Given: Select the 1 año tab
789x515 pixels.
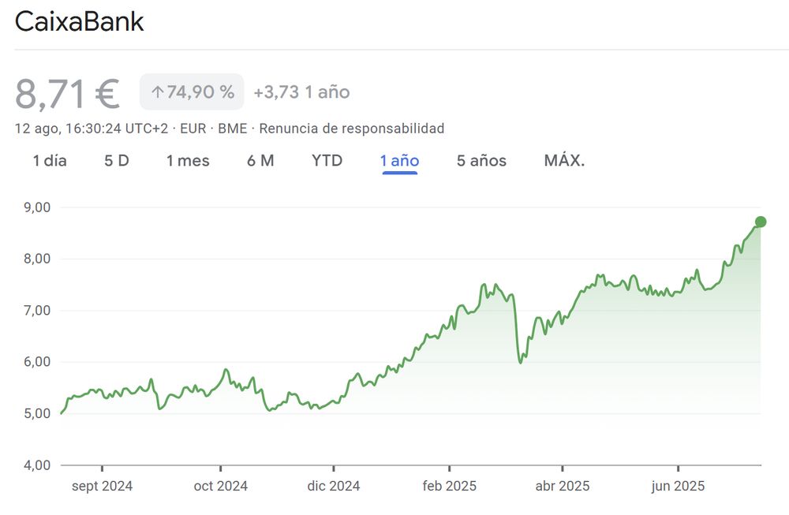Looking at the screenshot, I should (399, 161).
